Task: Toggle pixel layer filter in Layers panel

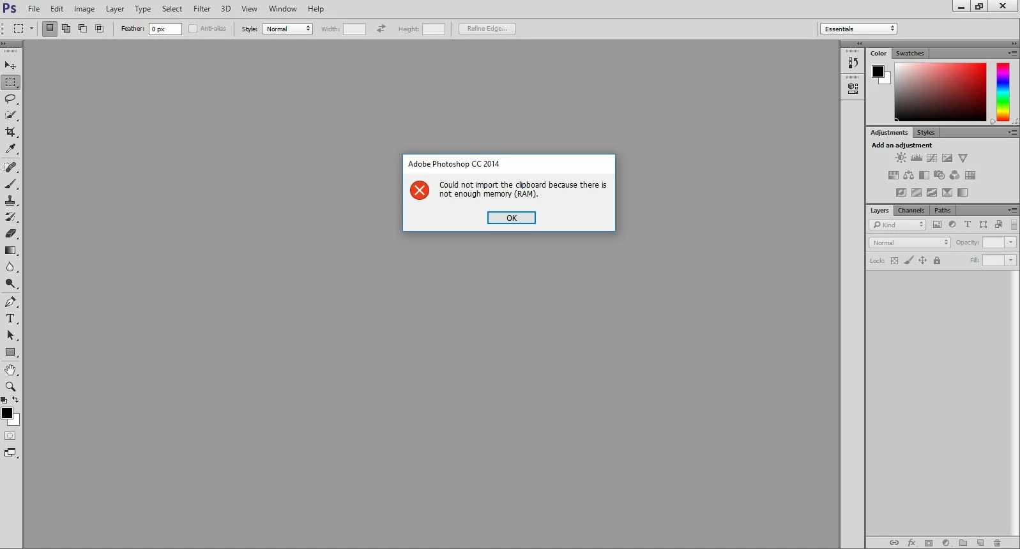Action: (937, 225)
